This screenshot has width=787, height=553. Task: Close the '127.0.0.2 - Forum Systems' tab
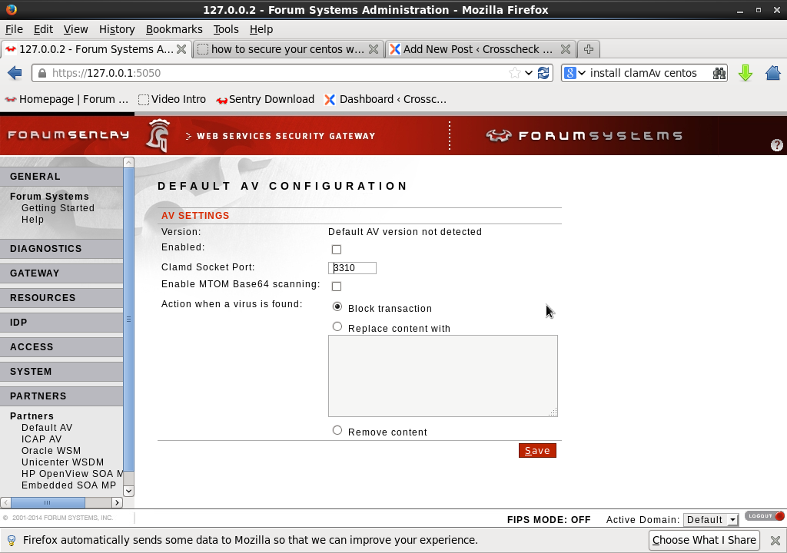pos(181,49)
